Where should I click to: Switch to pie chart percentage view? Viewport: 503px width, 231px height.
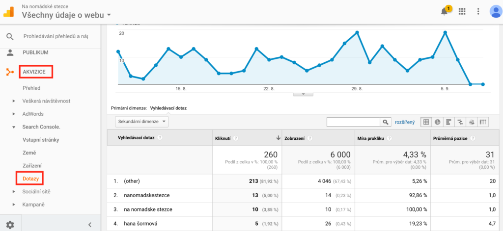pos(437,122)
